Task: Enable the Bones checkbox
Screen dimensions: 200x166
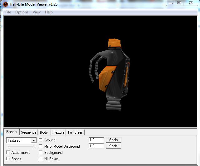Action: coord(8,159)
